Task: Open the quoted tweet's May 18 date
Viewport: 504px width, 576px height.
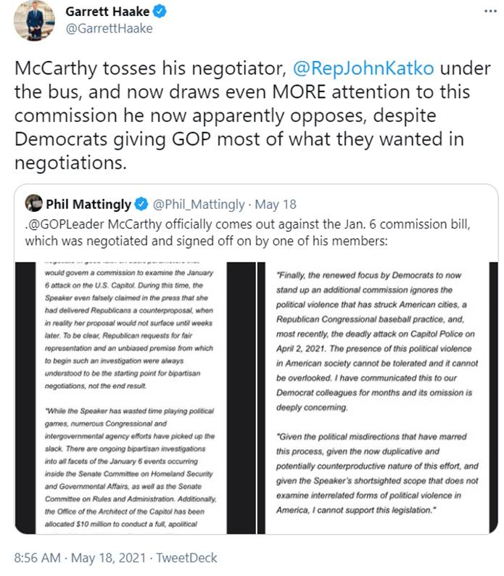Action: pos(276,205)
